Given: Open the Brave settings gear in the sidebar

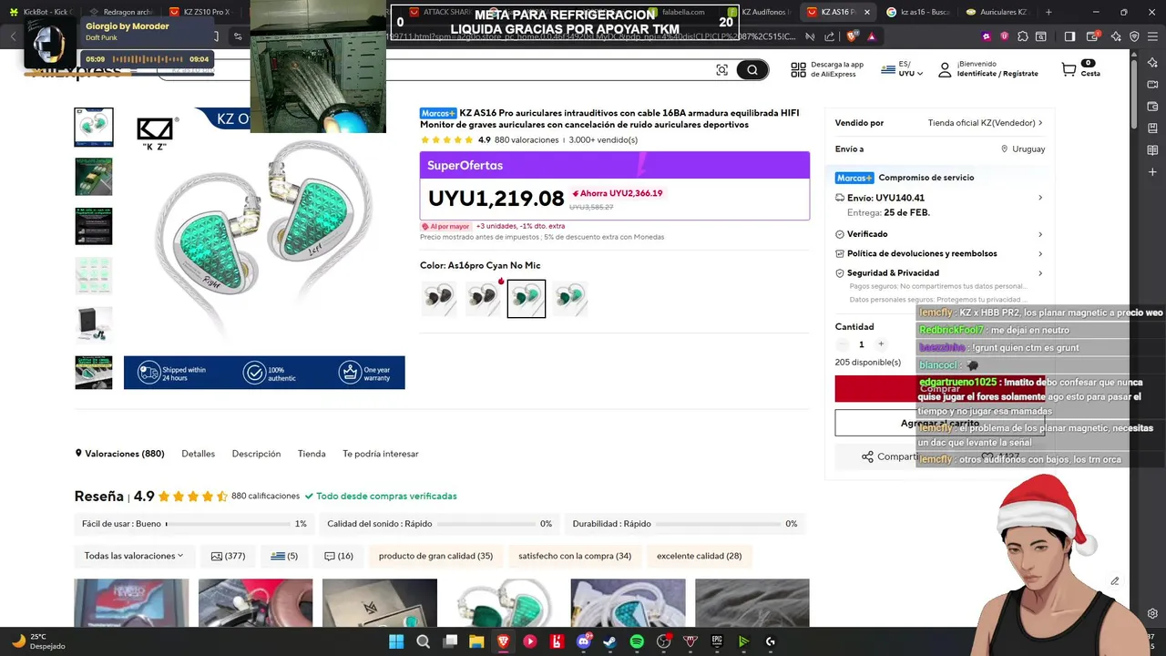Looking at the screenshot, I should (x=1152, y=613).
